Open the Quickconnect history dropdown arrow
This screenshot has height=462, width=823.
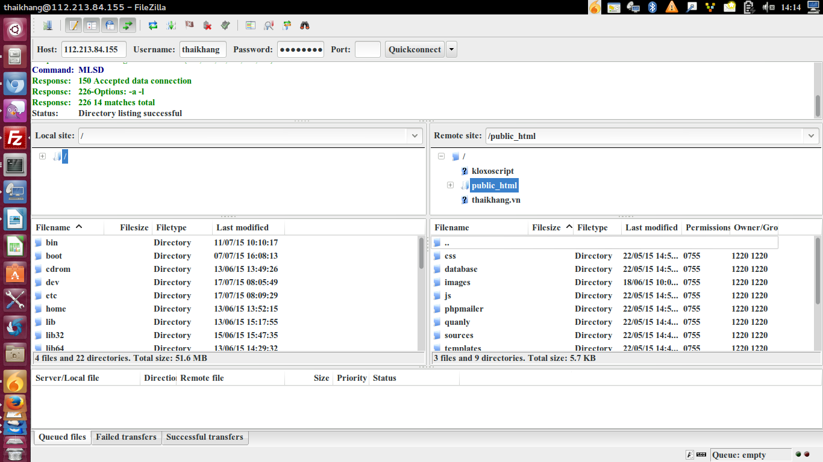coord(451,49)
